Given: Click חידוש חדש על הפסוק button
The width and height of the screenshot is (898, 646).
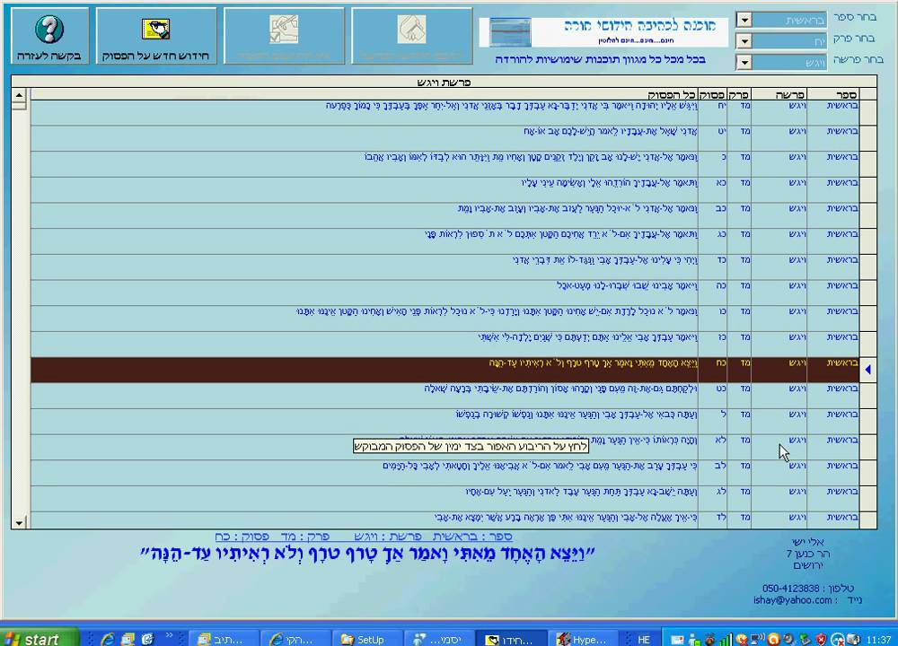Looking at the screenshot, I should tap(155, 36).
